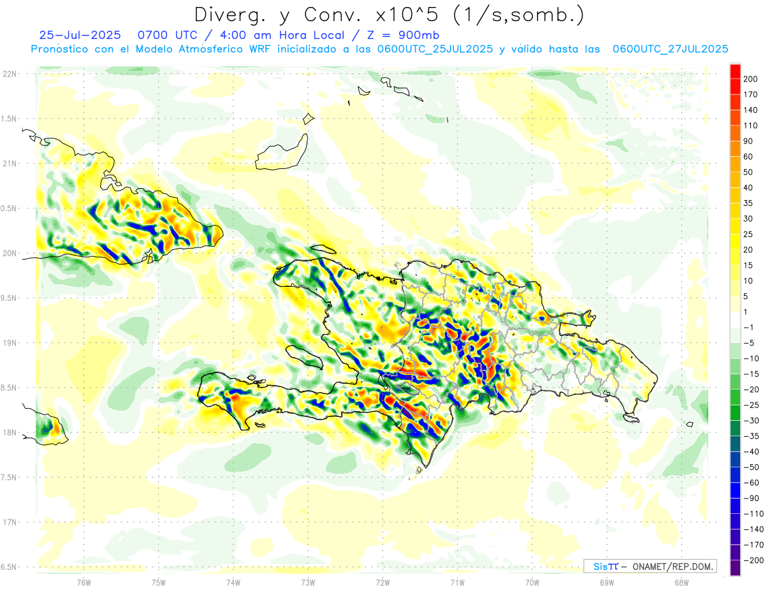Viewport: 765px width, 591px height.
Task: Click the colorbar value '200' at the top
Action: [x=750, y=79]
